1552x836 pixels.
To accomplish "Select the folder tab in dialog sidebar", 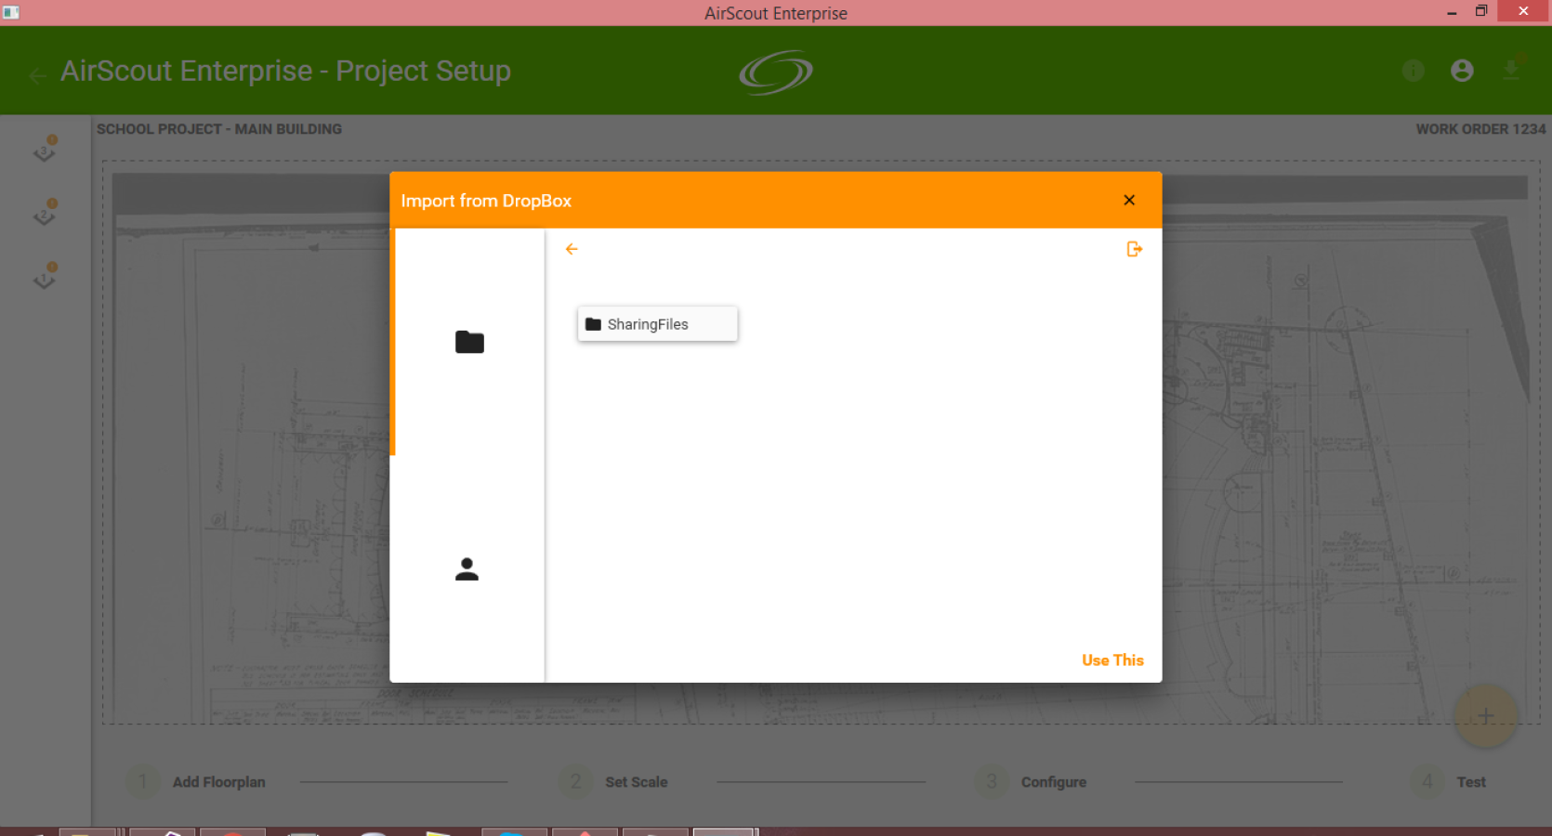I will pyautogui.click(x=469, y=342).
